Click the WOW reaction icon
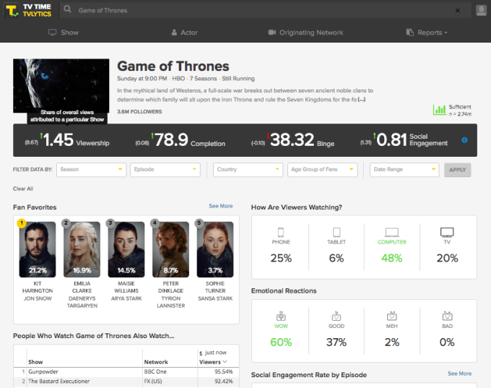Viewport: 491px width, 388px height. pyautogui.click(x=281, y=316)
